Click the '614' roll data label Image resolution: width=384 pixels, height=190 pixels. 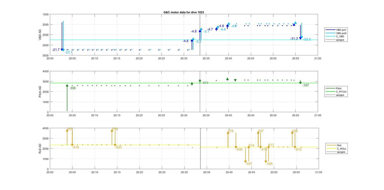coord(252,146)
